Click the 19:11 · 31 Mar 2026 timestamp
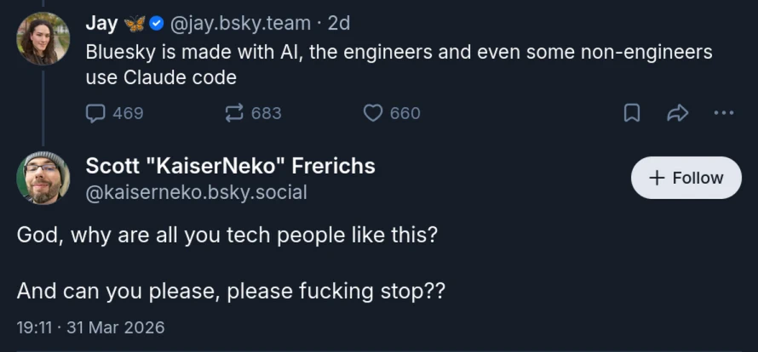The width and height of the screenshot is (758, 352). [x=90, y=328]
